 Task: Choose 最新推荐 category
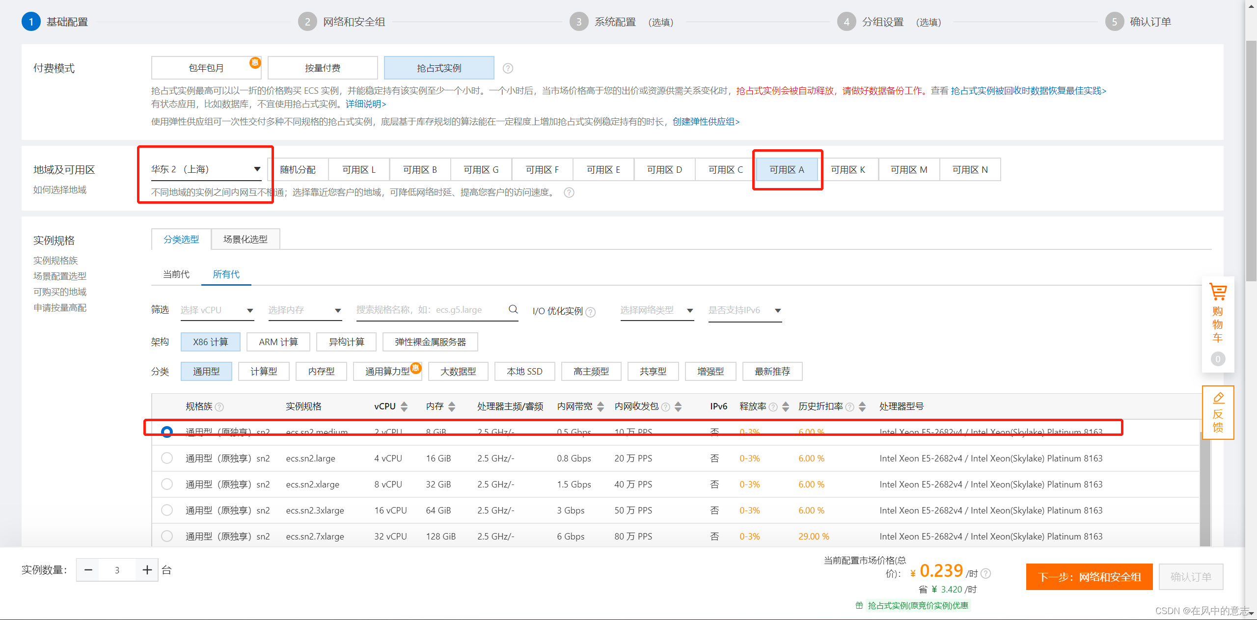pos(772,371)
